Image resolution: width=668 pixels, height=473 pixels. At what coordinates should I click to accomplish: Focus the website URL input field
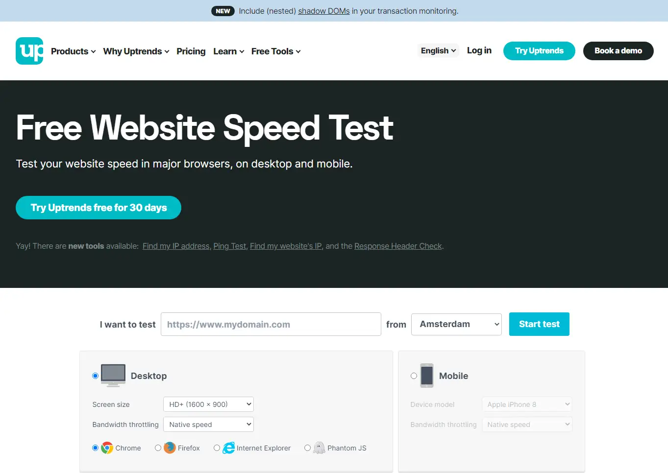(x=271, y=324)
